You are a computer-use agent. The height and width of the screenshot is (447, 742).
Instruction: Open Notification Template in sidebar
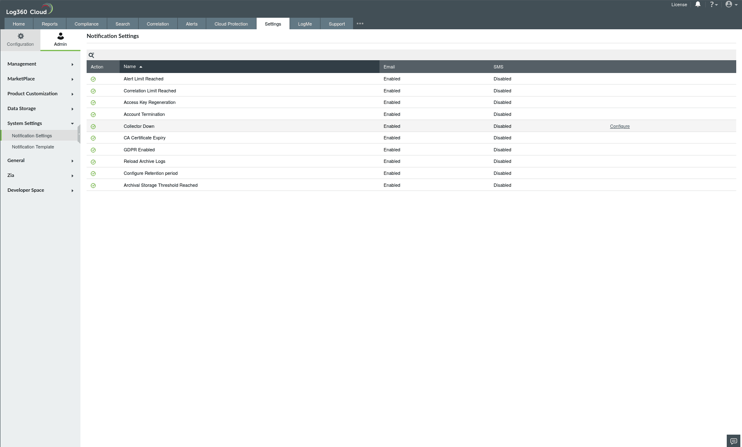pyautogui.click(x=33, y=147)
